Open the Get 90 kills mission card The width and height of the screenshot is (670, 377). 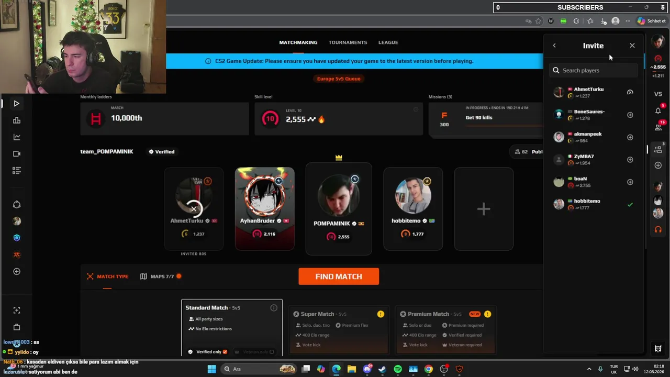(x=486, y=119)
